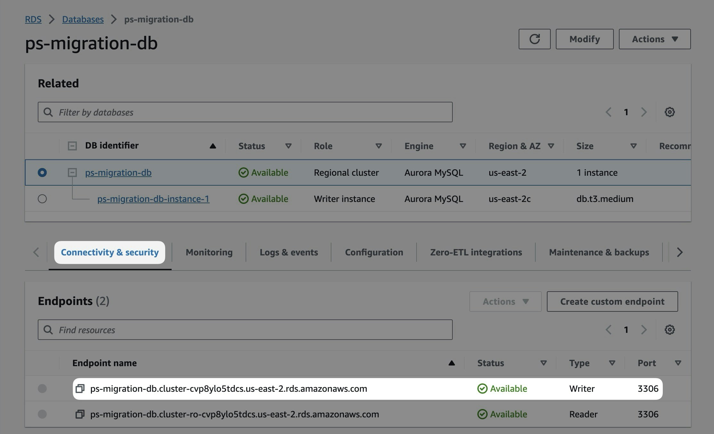Screen dimensions: 714x434
Task: Sort by DB identifier ascending arrow
Action: coord(213,146)
